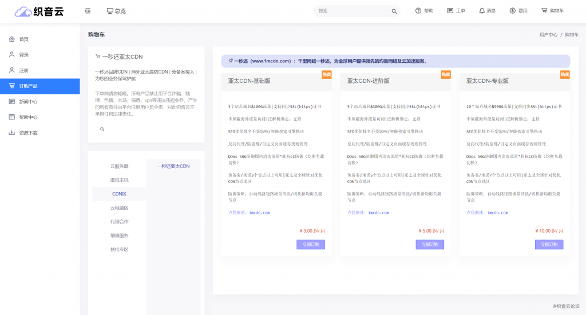Click the 亚太CDN-专业版 card title
Viewport: 586px width, 315px height.
pos(488,81)
